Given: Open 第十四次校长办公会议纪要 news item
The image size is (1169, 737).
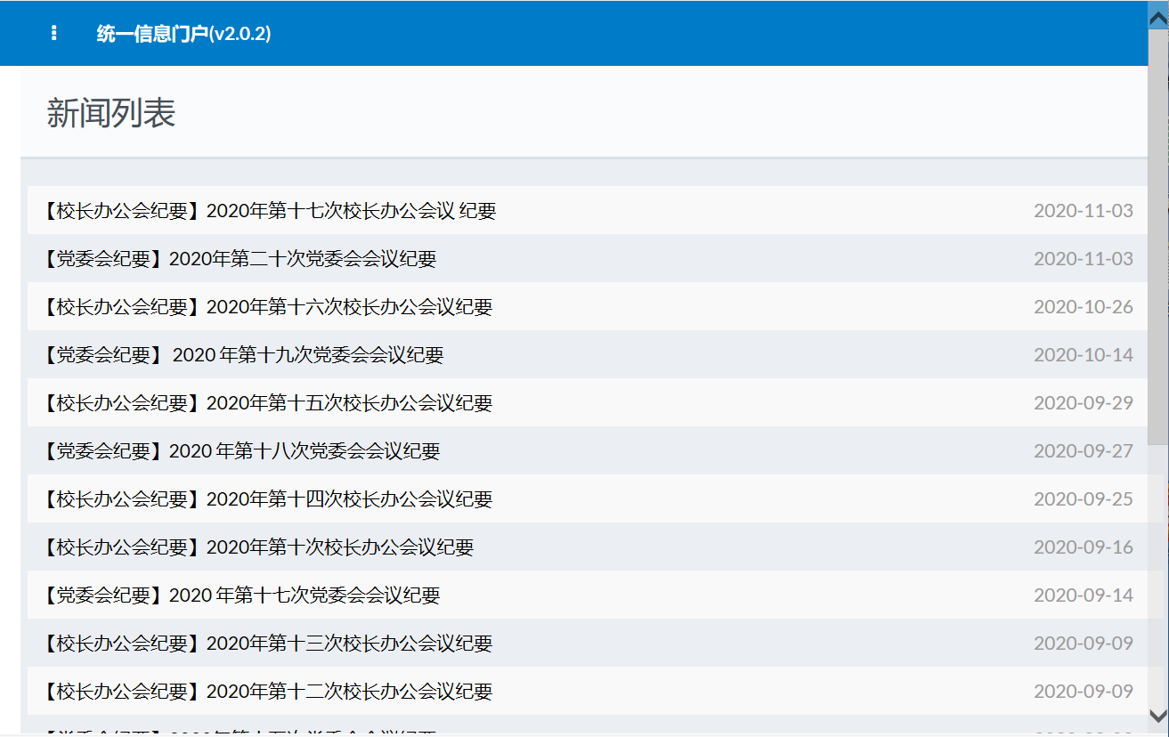Looking at the screenshot, I should point(267,499).
